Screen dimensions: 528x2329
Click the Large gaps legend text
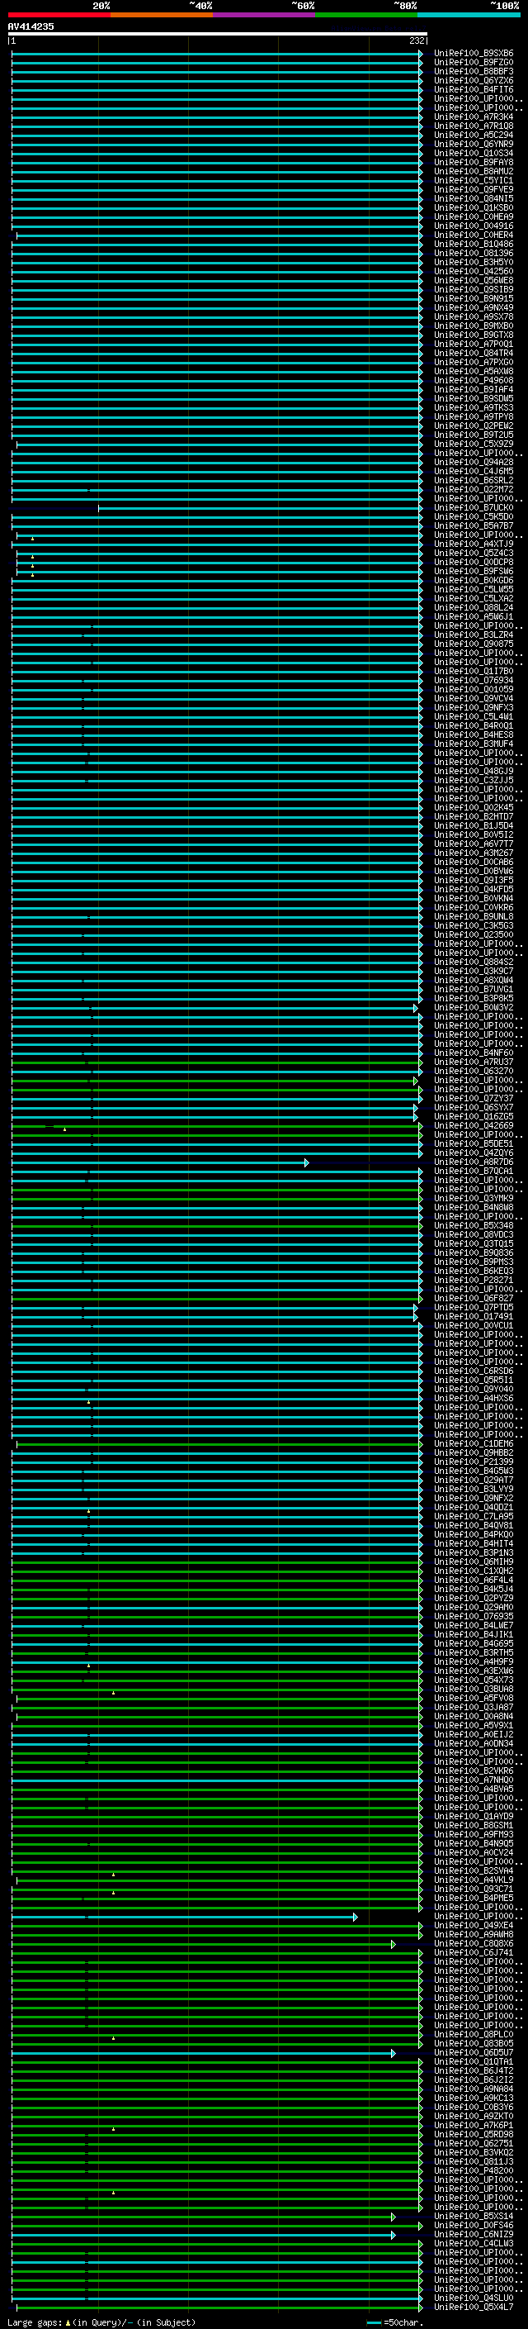101,2322
